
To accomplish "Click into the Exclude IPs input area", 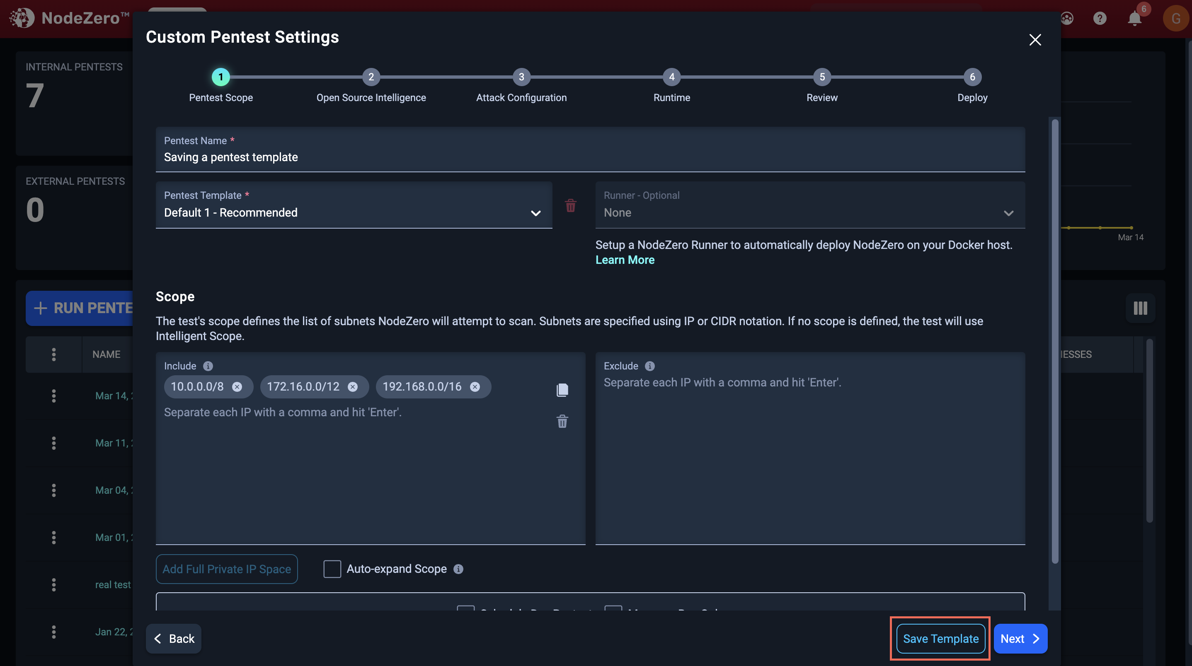I will 810,449.
